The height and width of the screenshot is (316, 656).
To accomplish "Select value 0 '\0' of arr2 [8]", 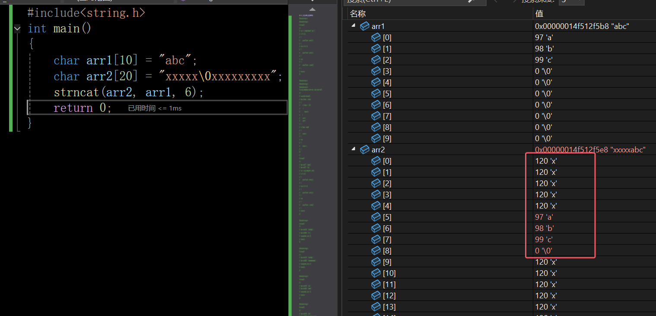I will pos(544,251).
